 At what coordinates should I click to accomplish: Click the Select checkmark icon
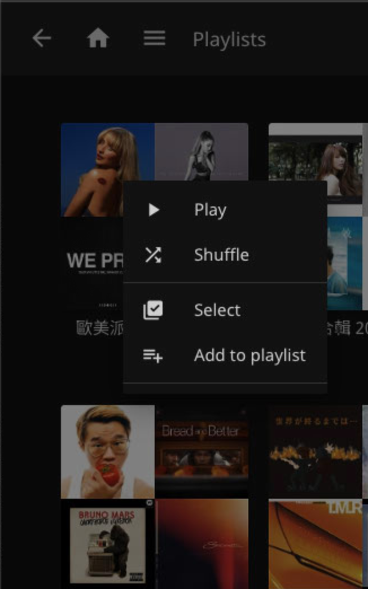click(153, 310)
